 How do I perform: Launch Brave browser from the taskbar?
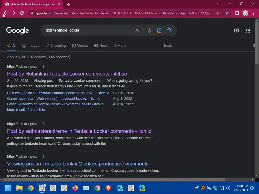click(109, 188)
